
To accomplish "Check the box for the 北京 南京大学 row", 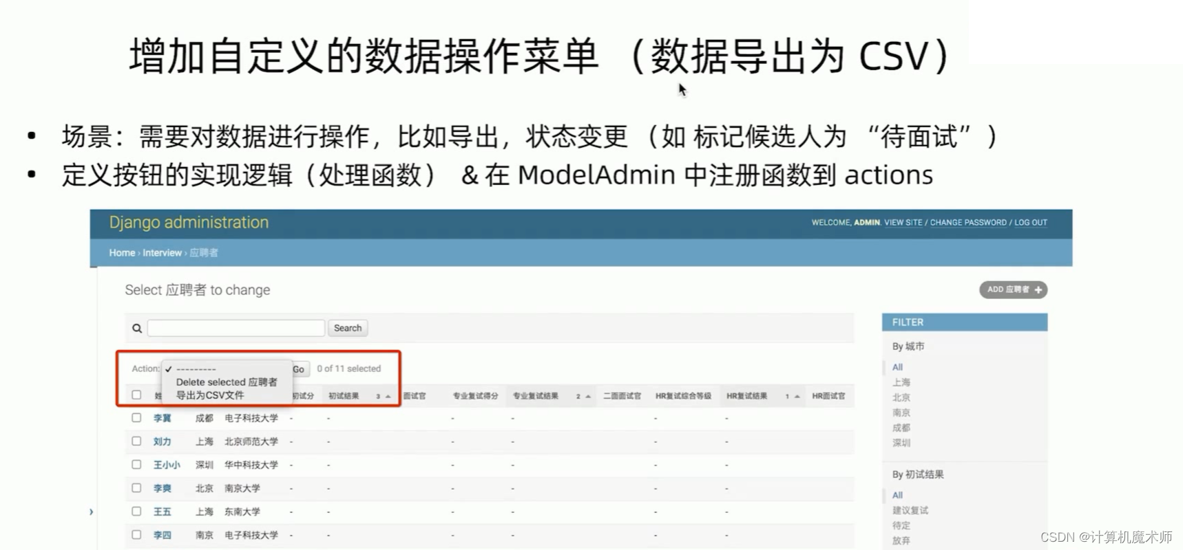I will (x=136, y=487).
